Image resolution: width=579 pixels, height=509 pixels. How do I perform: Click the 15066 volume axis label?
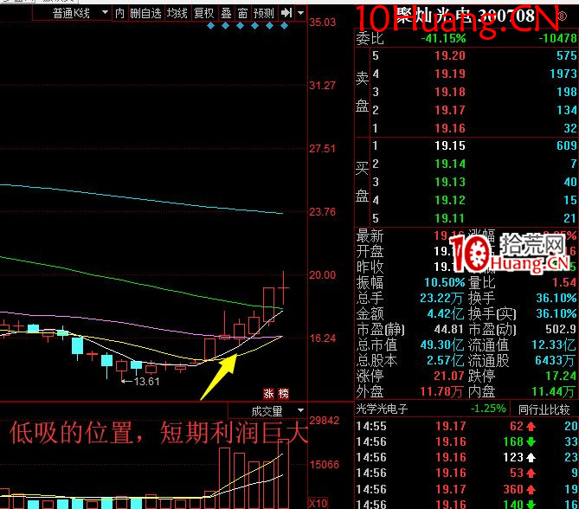325,465
